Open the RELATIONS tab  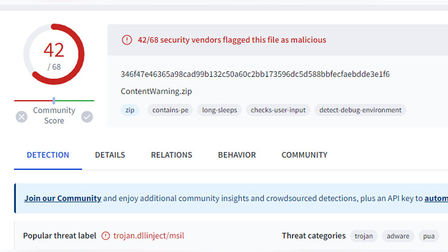click(171, 155)
